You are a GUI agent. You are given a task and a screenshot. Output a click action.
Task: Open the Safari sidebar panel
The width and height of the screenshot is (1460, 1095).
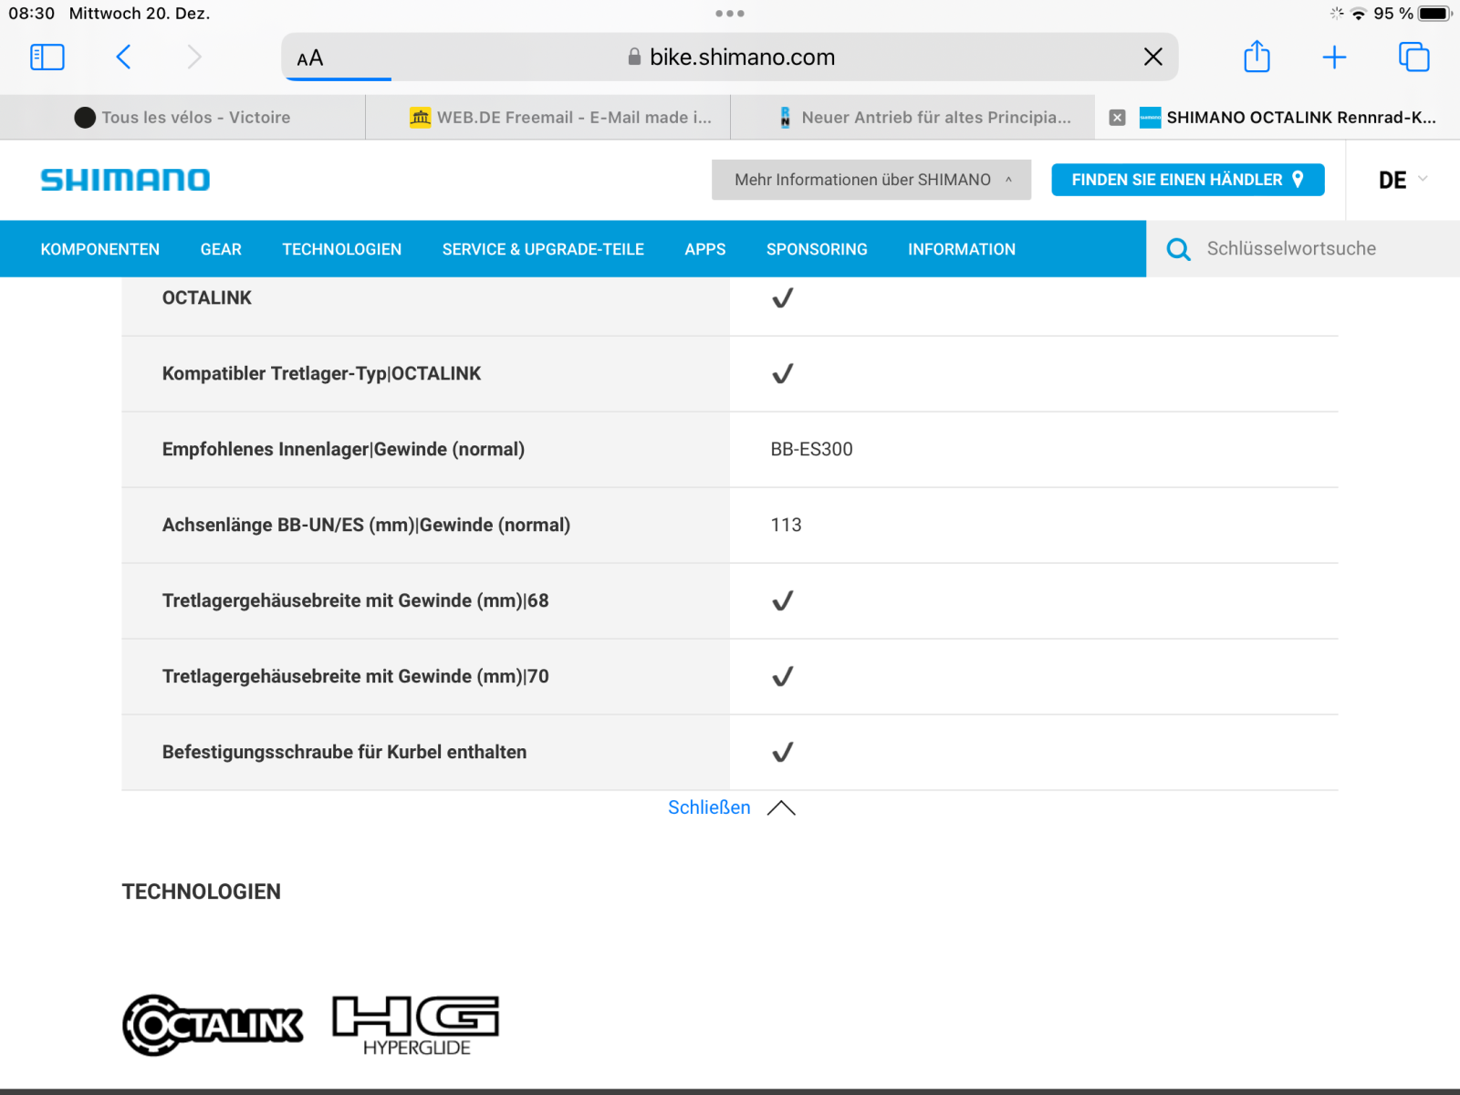(47, 57)
